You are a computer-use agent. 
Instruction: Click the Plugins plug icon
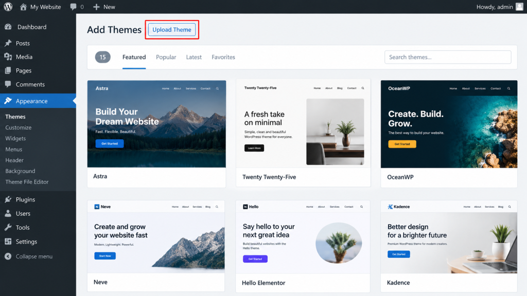[x=8, y=199]
